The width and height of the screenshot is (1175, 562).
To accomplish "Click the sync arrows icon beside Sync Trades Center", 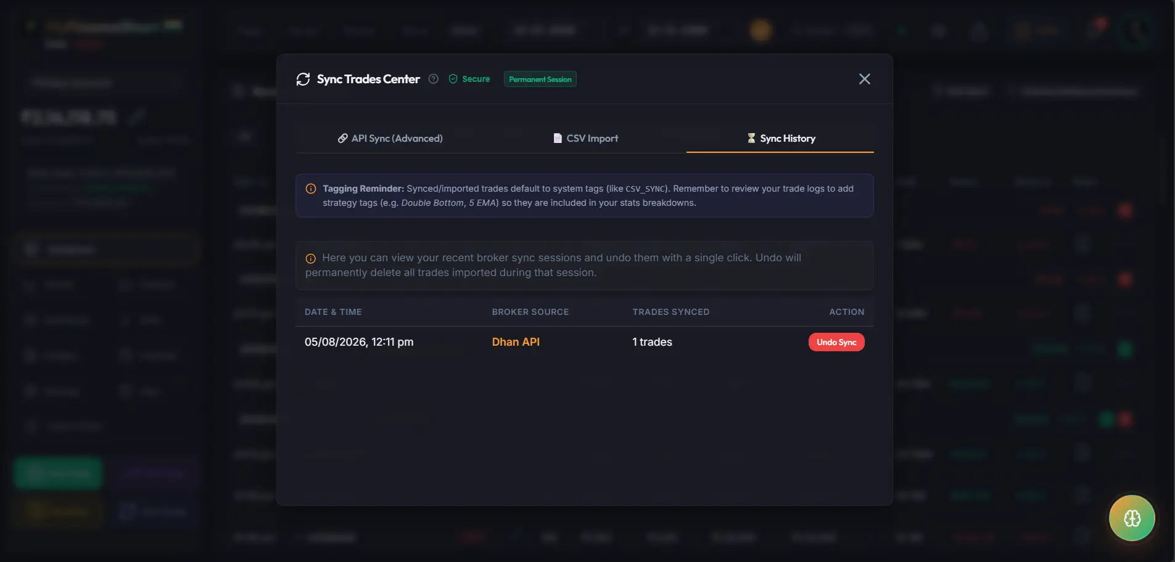I will pos(303,79).
